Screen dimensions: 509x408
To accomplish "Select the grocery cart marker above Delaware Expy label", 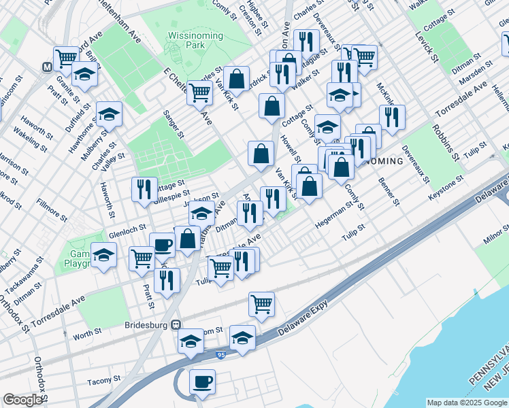I will click(261, 305).
